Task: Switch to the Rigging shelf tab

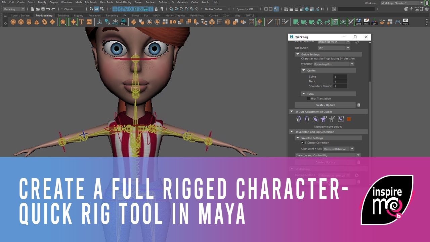Action: (x=79, y=15)
